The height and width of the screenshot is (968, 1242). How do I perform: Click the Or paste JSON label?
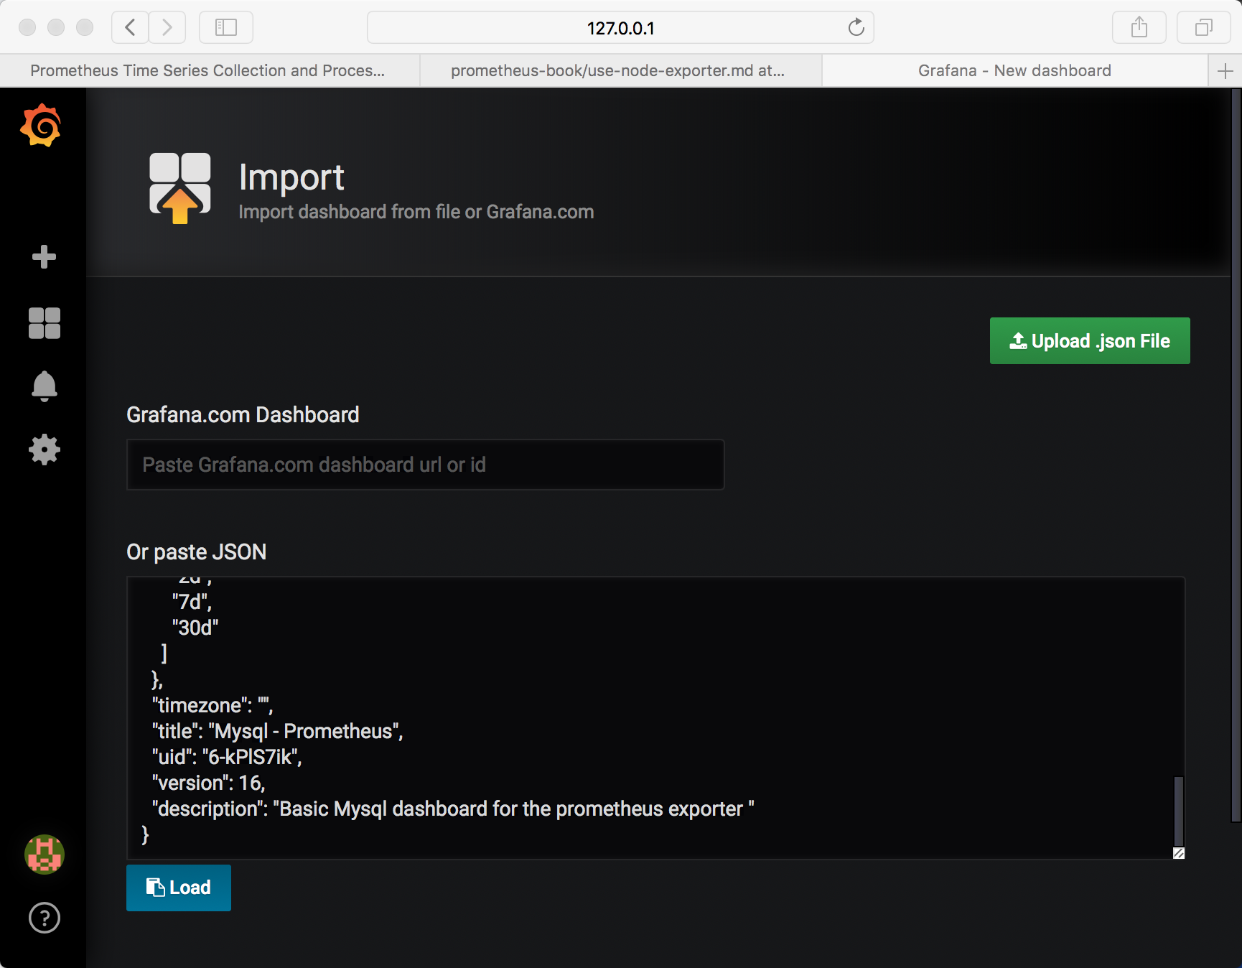point(197,552)
